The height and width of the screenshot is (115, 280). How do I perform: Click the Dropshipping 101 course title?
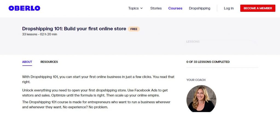coord(74,29)
